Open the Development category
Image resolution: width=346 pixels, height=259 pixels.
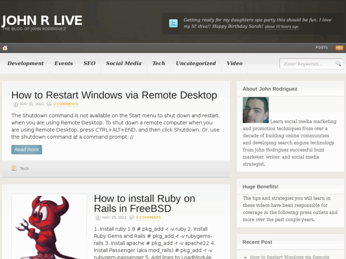(x=26, y=64)
